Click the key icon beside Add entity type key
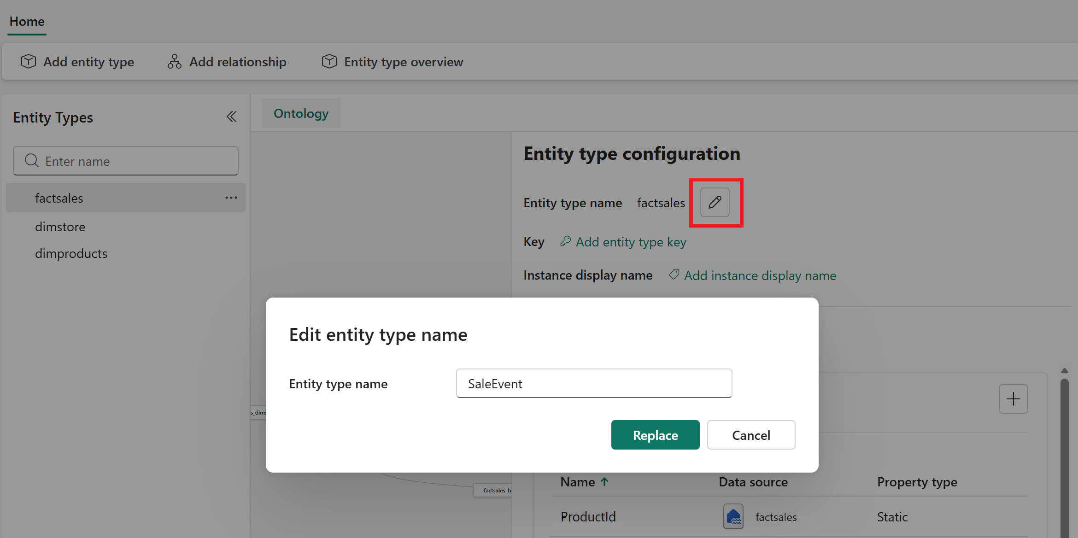The width and height of the screenshot is (1078, 538). point(566,241)
